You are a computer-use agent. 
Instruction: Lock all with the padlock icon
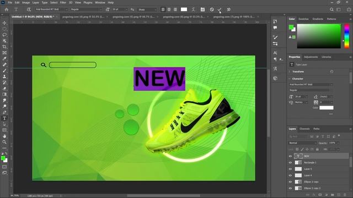tap(317, 149)
